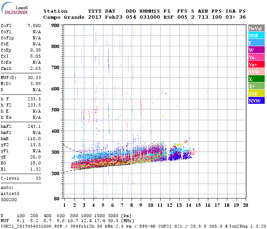Click inside the ionogram trace plot
This screenshot has height=229, width=267.
[154, 111]
